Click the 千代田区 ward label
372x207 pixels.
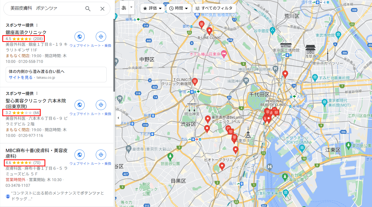point(259,94)
